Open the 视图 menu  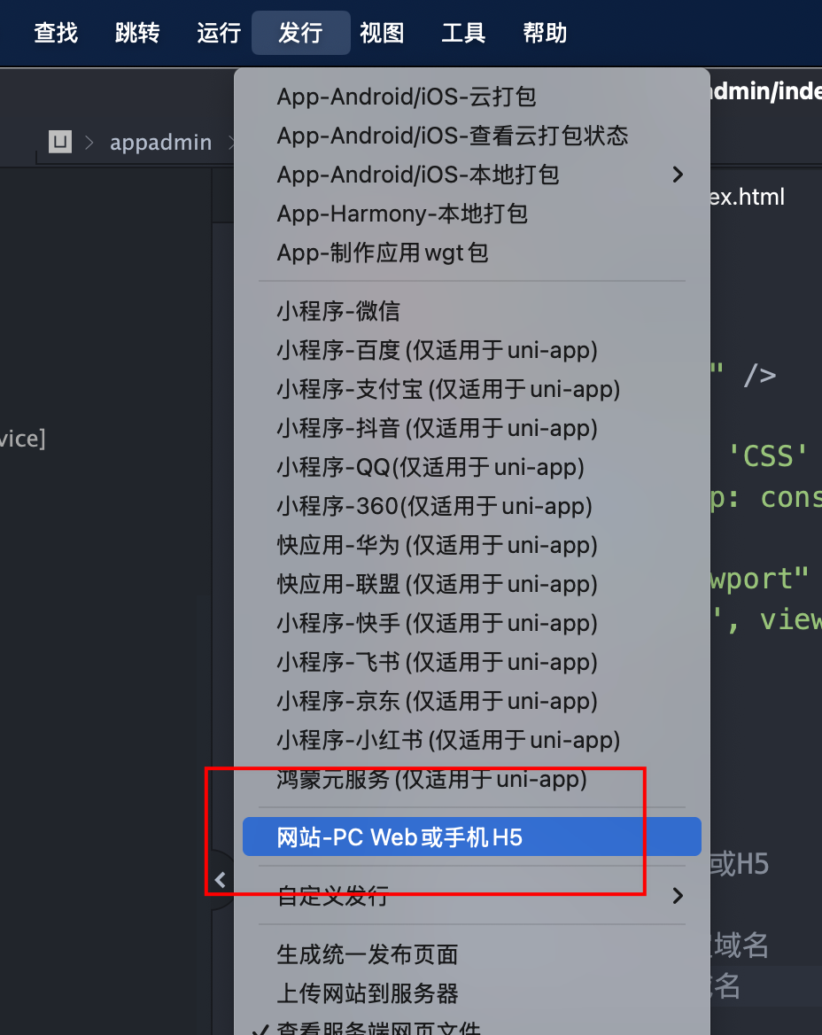coord(382,32)
